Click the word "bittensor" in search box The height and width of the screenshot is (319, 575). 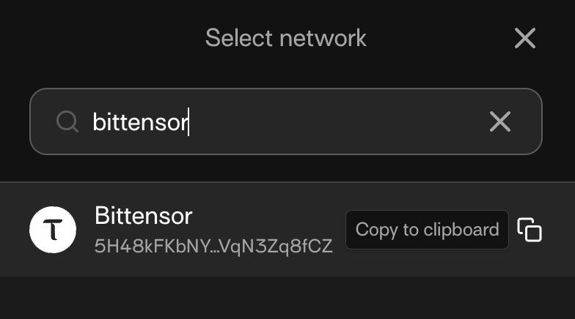(140, 121)
